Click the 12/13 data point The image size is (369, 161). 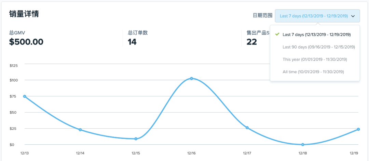pyautogui.click(x=25, y=96)
